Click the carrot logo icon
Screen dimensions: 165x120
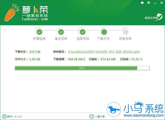(x=11, y=13)
